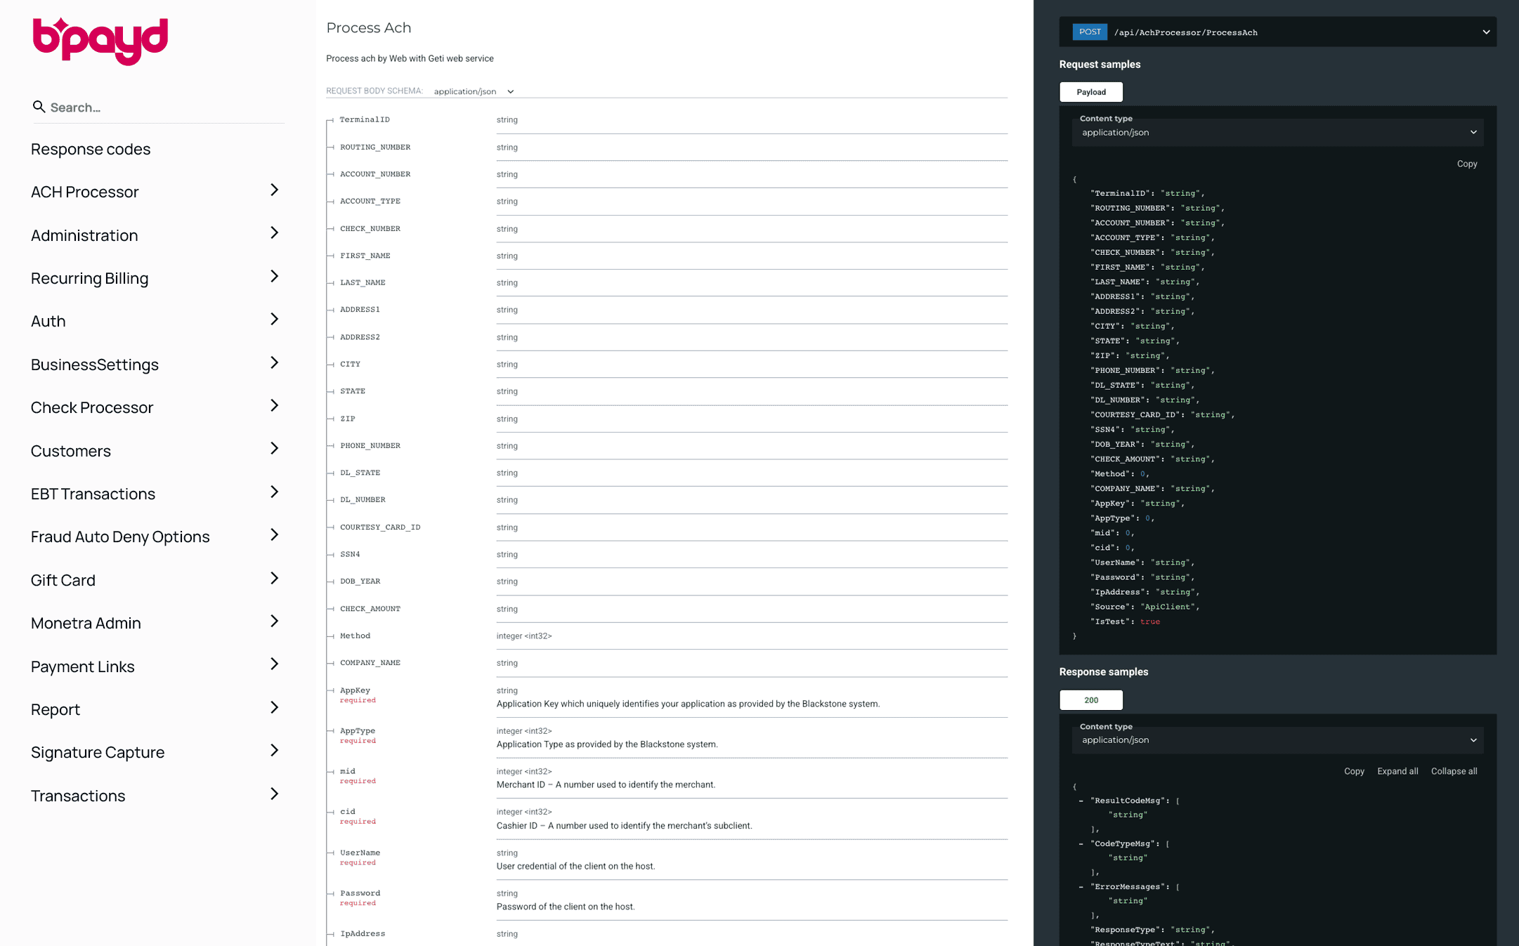The height and width of the screenshot is (946, 1519).
Task: Expand the Monetra Admin chevron
Action: click(x=275, y=621)
